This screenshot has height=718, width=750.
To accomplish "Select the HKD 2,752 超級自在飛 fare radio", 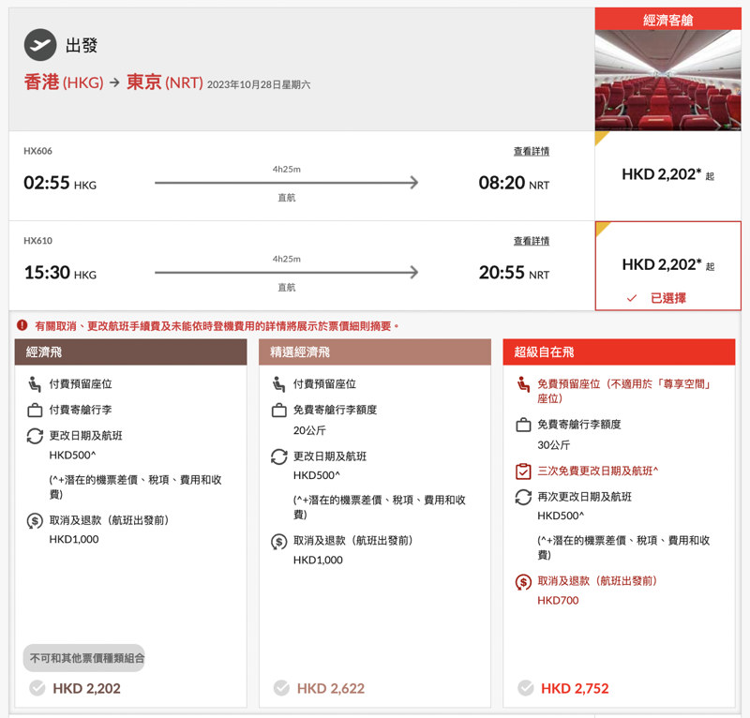I will 526,688.
